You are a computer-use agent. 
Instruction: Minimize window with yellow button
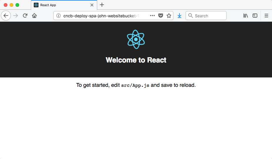11,5
